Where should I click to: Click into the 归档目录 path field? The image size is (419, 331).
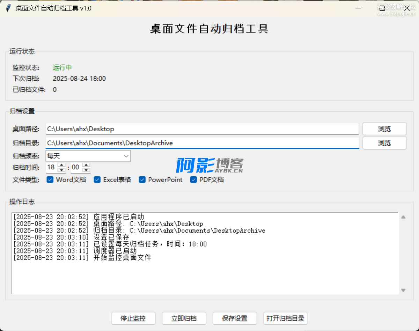(202, 143)
